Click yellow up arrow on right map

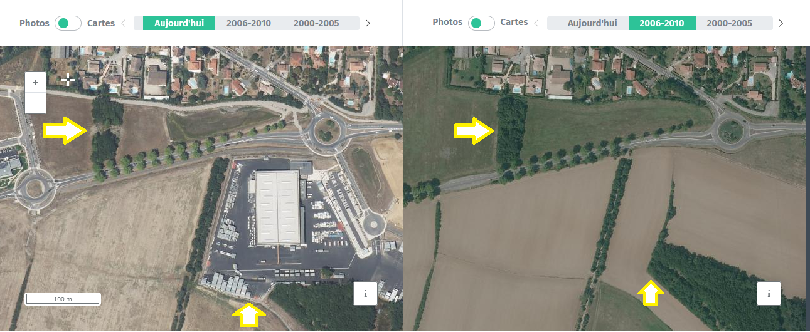point(651,294)
